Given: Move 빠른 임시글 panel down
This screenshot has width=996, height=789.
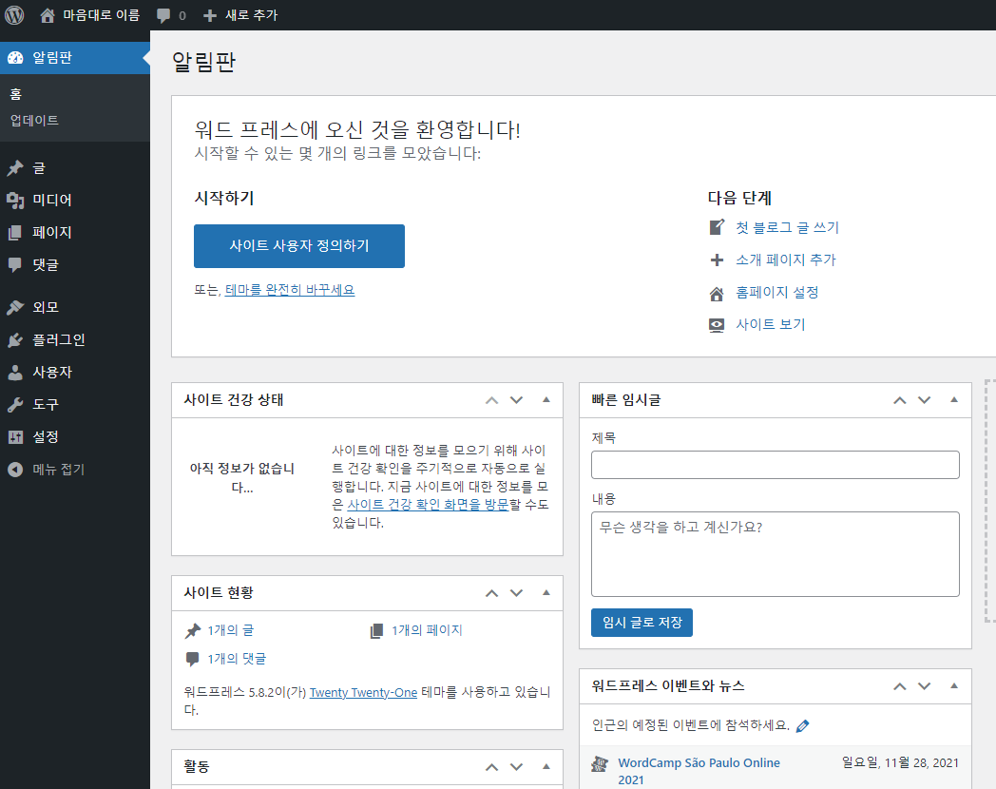Looking at the screenshot, I should [924, 400].
